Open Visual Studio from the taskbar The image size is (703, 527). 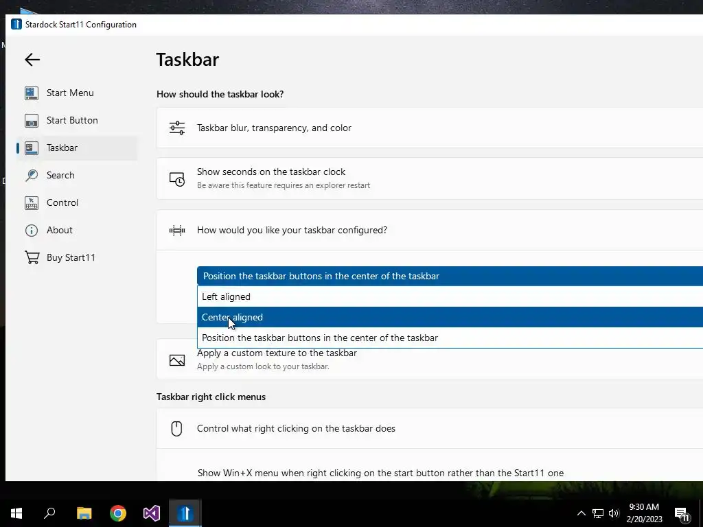coord(152,513)
